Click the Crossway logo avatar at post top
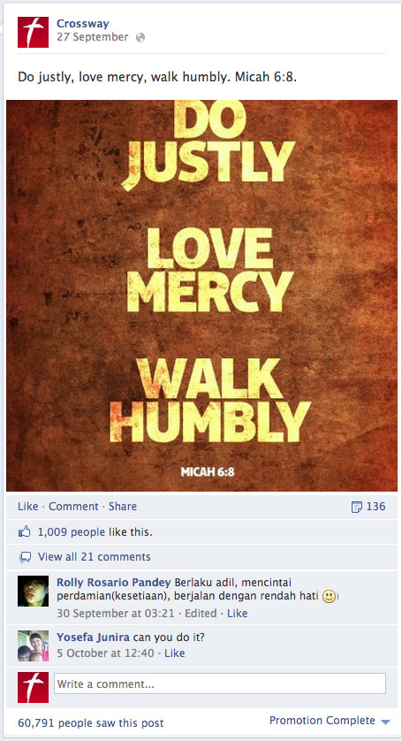The height and width of the screenshot is (741, 402). [x=33, y=32]
